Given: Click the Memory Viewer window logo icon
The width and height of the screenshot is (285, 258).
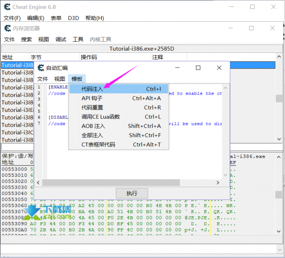Looking at the screenshot, I should coord(8,28).
